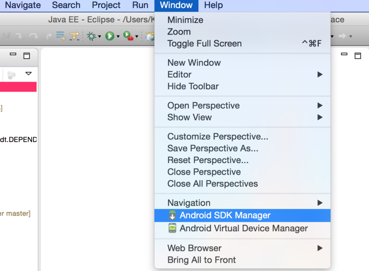The width and height of the screenshot is (369, 271).
Task: Open the Show View submenu
Action: (243, 117)
